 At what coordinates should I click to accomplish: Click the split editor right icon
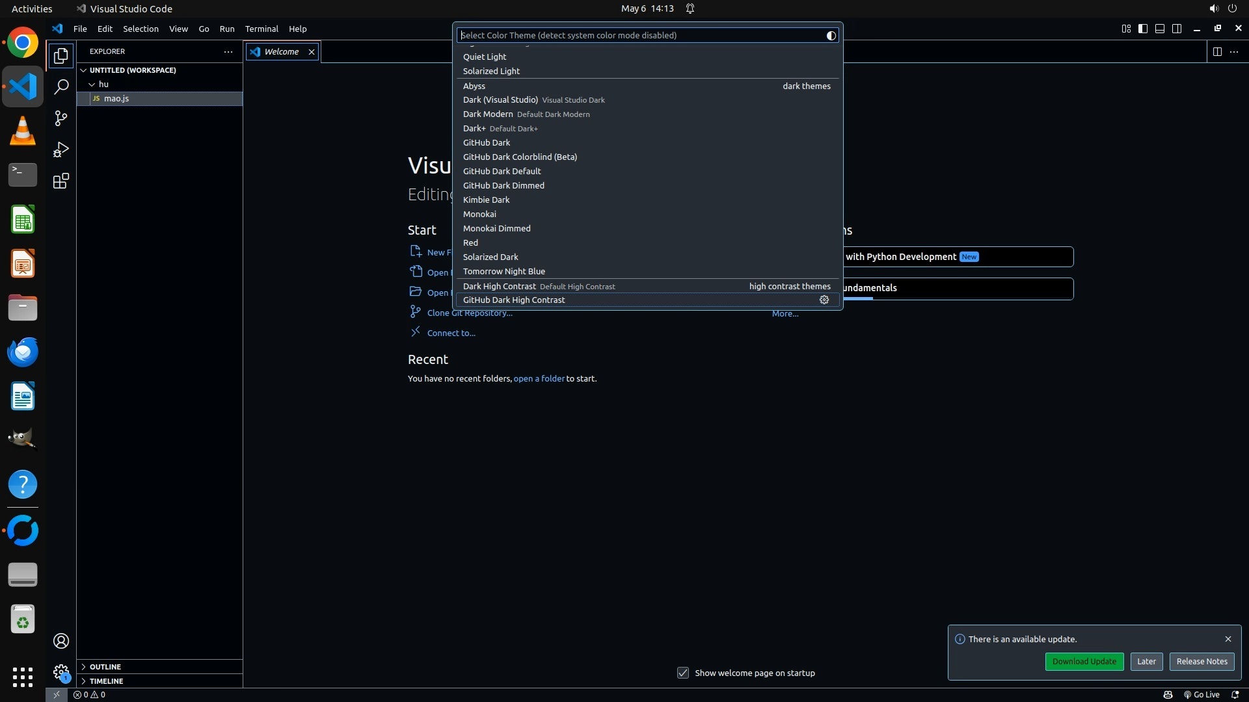point(1216,51)
